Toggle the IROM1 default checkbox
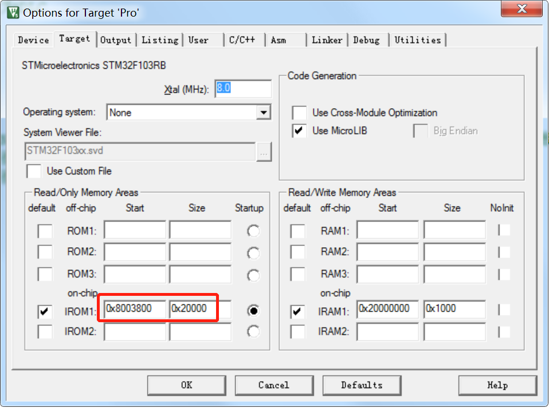This screenshot has width=549, height=408. (45, 312)
